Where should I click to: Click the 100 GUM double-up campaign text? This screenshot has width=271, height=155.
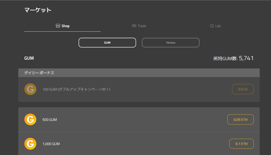[76, 90]
